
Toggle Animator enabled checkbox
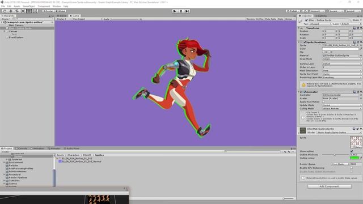pos(305,92)
